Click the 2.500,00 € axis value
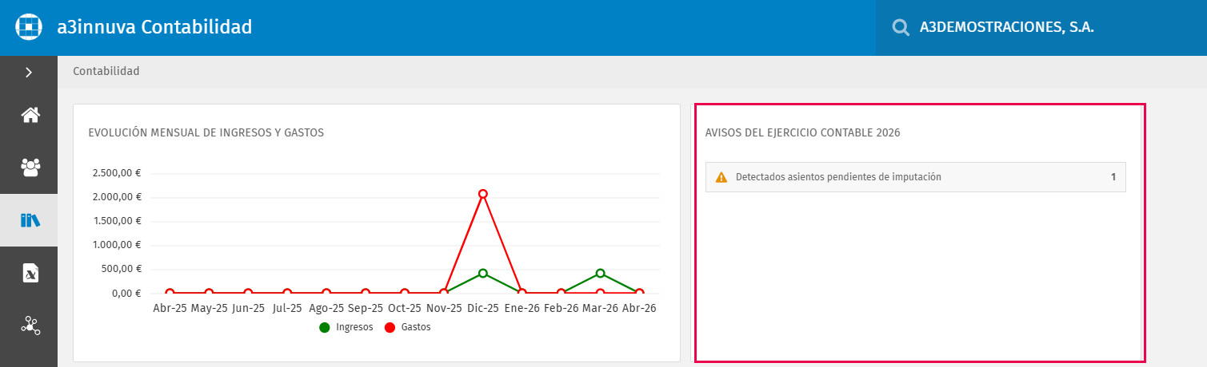 click(118, 173)
